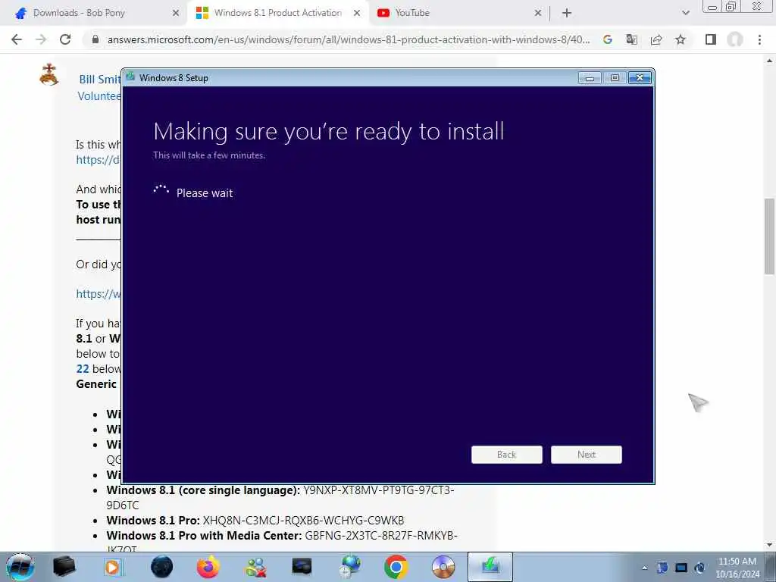776x582 pixels.
Task: Open the taskbar clock showing 11:50 AM
Action: (x=737, y=568)
